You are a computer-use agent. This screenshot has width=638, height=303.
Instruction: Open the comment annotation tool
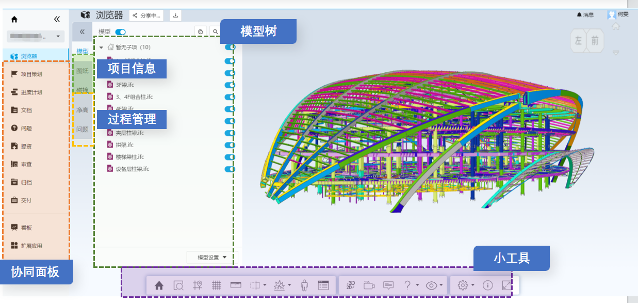click(x=388, y=285)
